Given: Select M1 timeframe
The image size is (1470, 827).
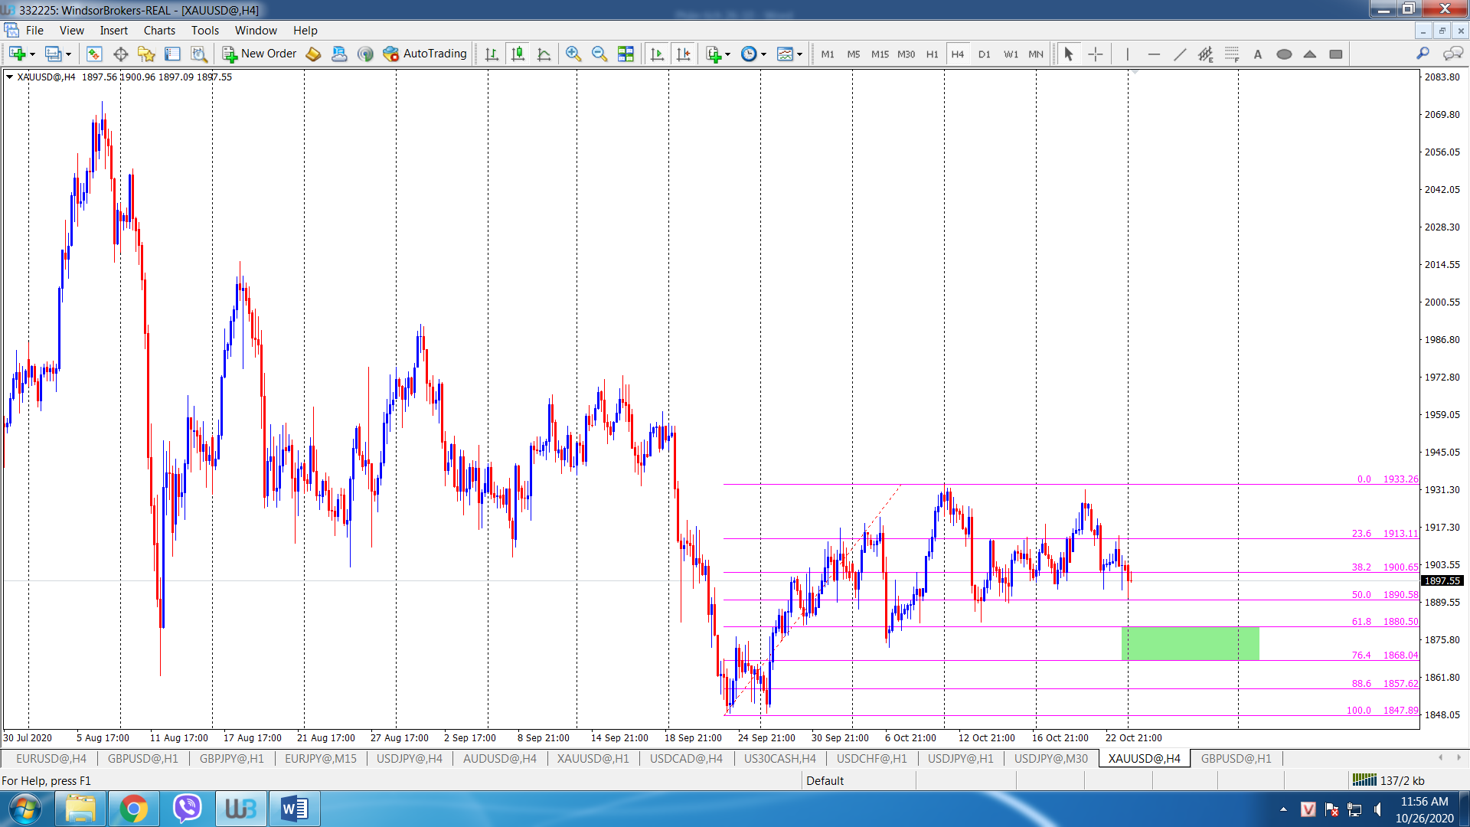Looking at the screenshot, I should tap(828, 54).
